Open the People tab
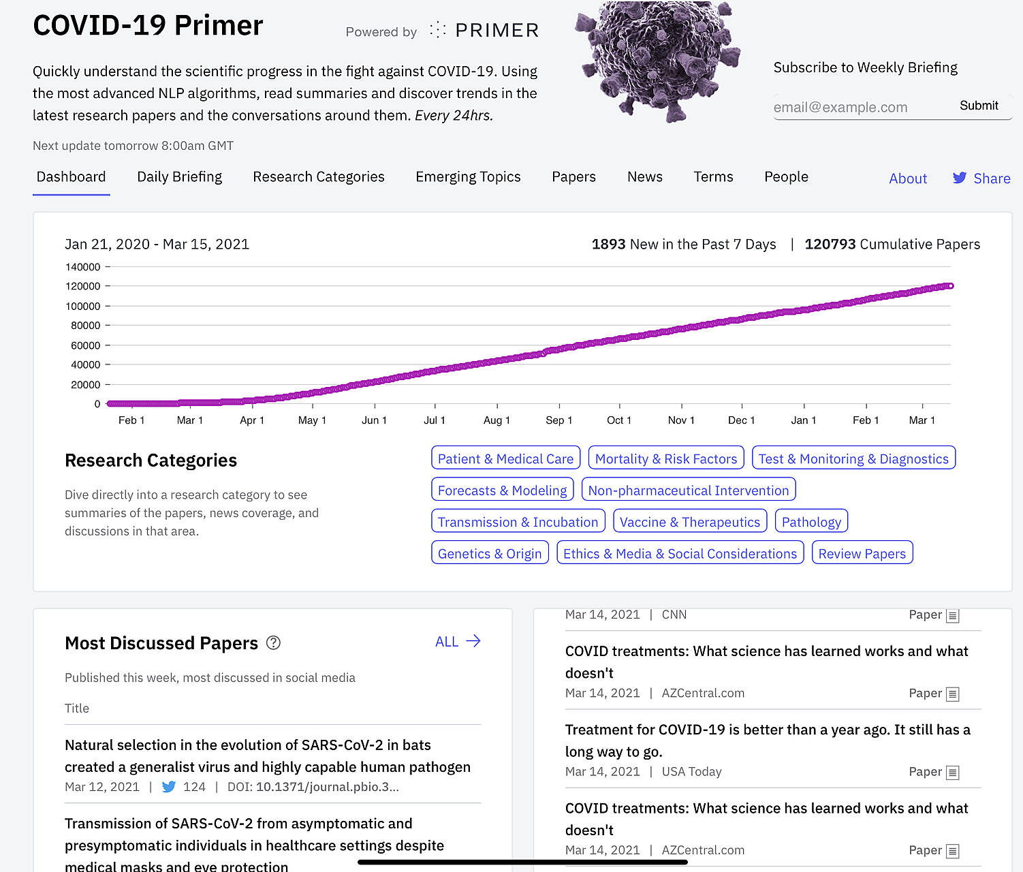The height and width of the screenshot is (872, 1023). [786, 177]
